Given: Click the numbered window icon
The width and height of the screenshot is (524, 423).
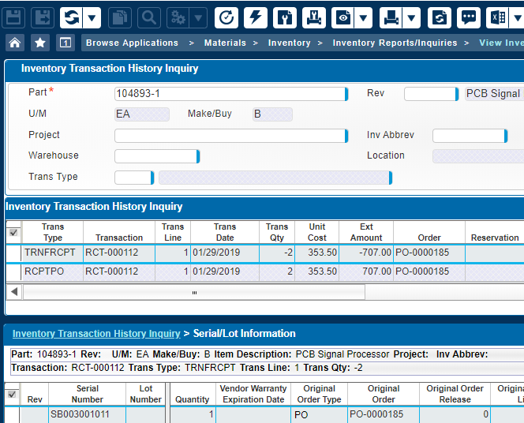Looking at the screenshot, I should (65, 43).
